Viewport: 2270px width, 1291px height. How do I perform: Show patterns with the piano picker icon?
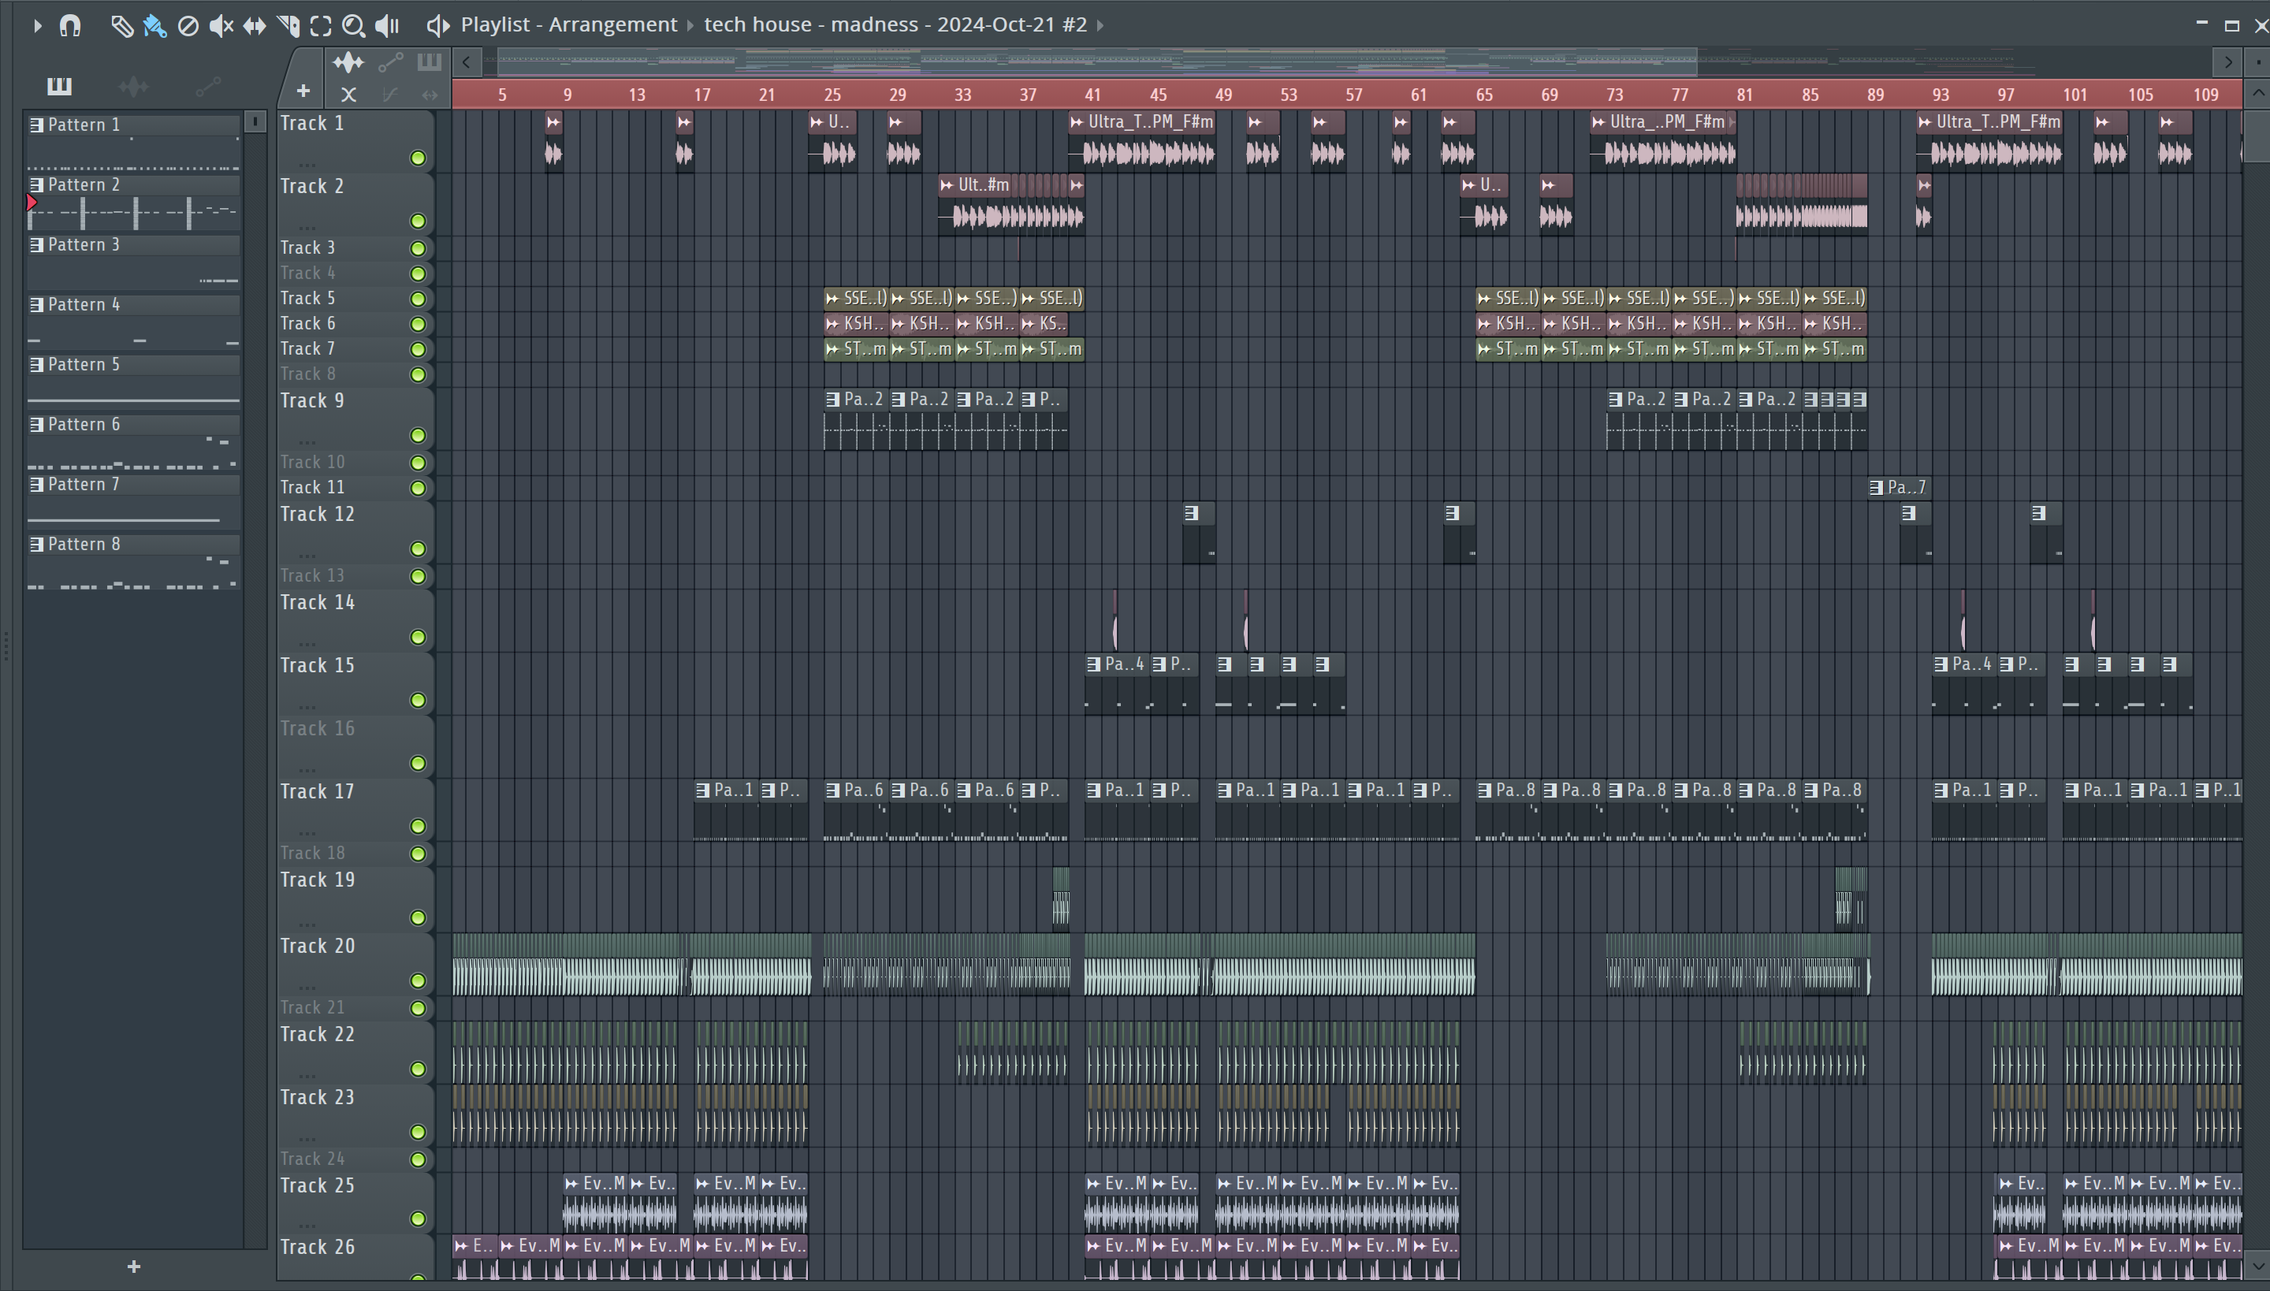click(x=59, y=86)
